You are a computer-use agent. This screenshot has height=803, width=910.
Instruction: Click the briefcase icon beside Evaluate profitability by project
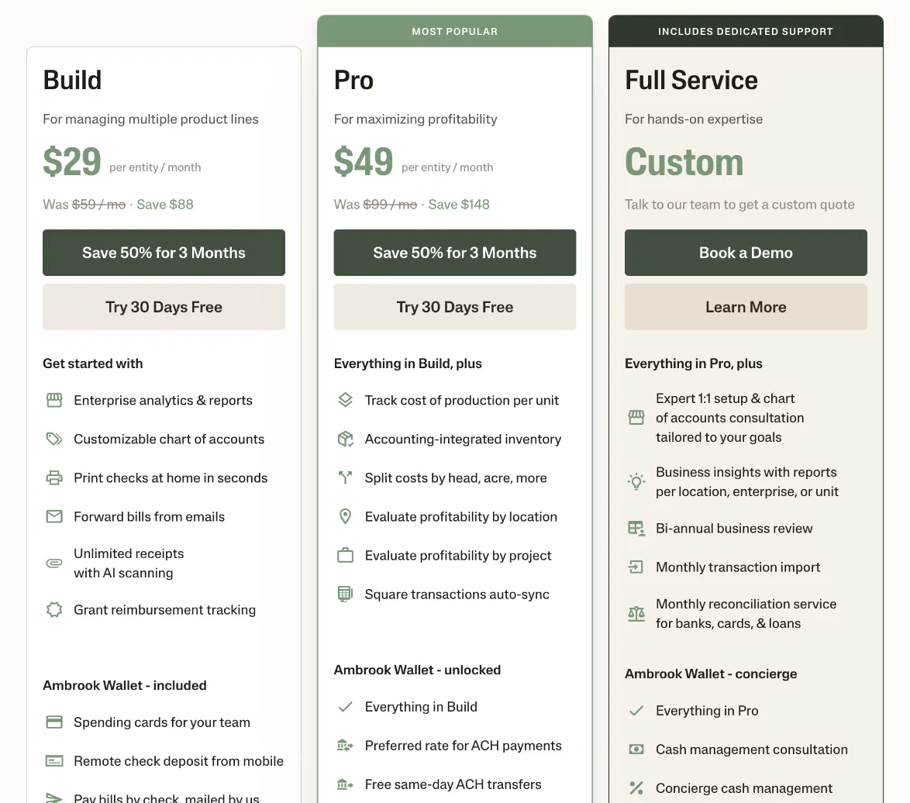pyautogui.click(x=345, y=555)
